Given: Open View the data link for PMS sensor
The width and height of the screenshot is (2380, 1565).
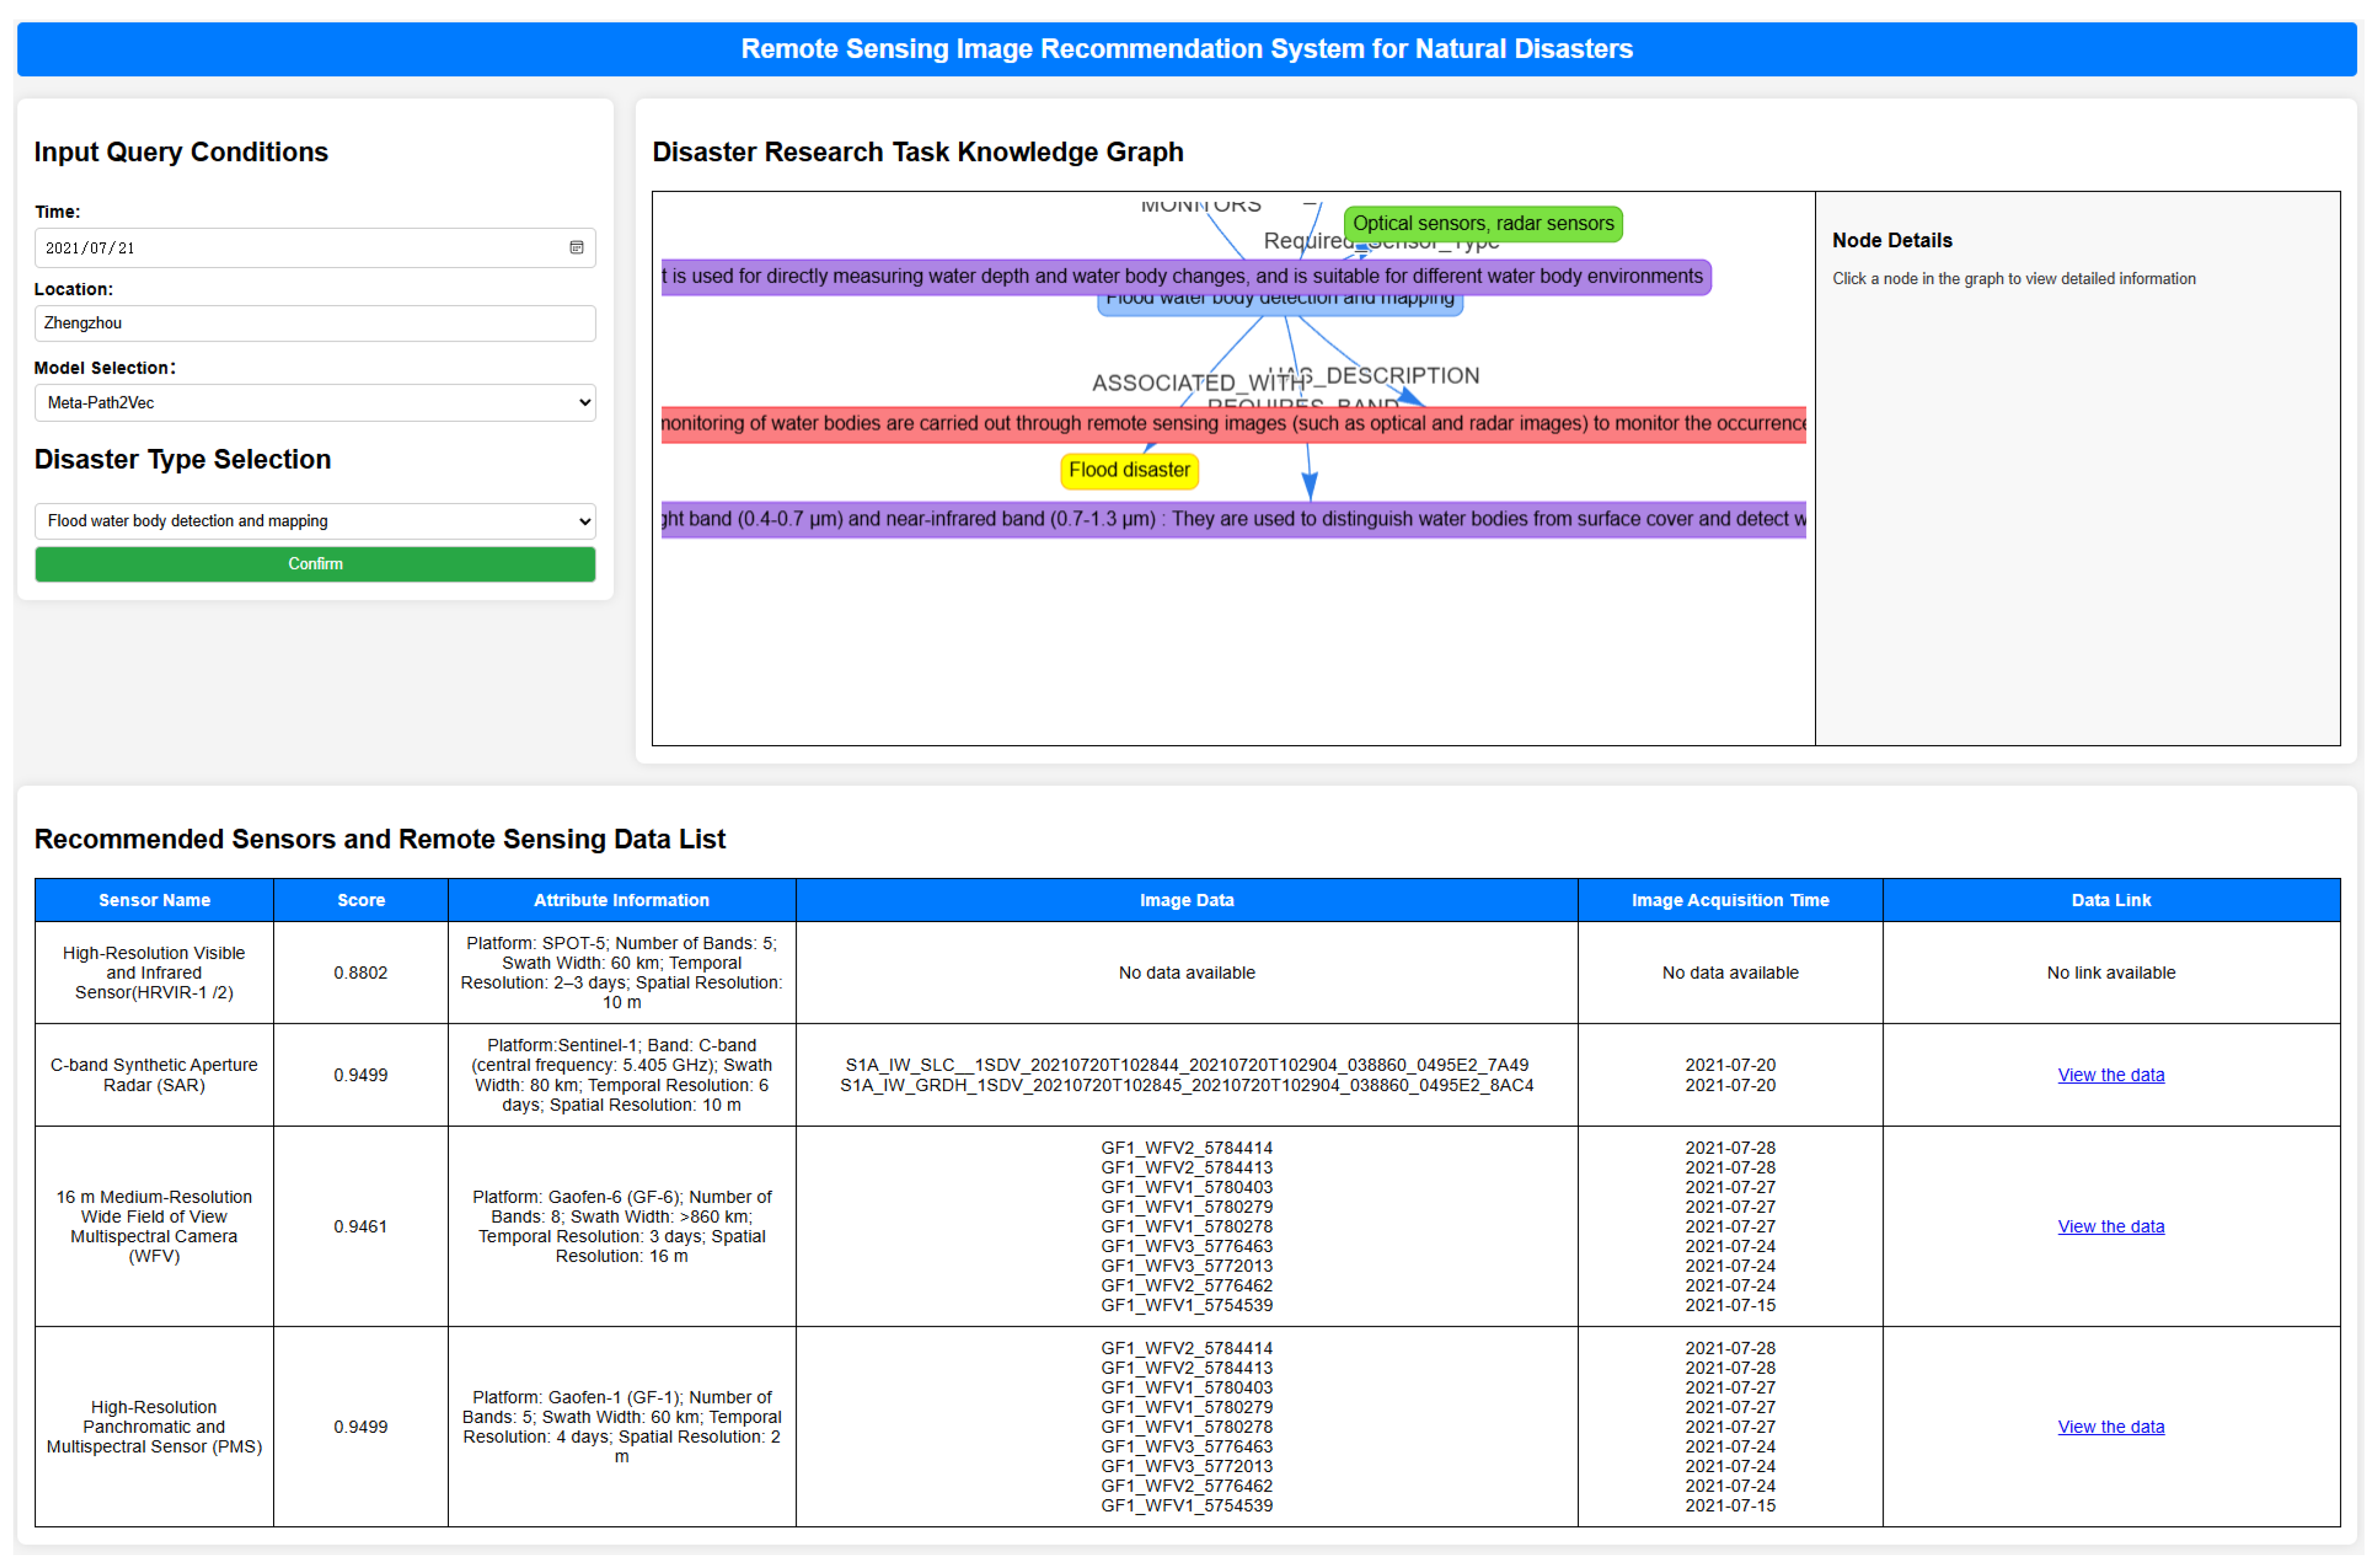Looking at the screenshot, I should (2111, 1428).
